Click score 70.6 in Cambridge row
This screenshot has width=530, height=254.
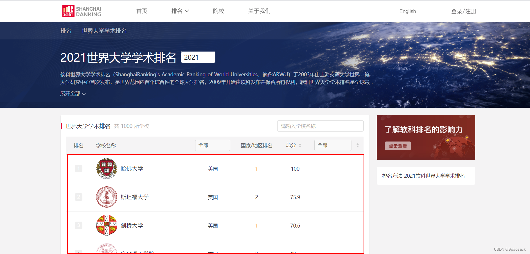click(x=295, y=226)
